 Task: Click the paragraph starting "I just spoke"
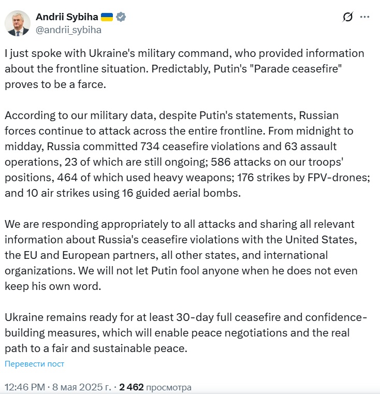184,68
